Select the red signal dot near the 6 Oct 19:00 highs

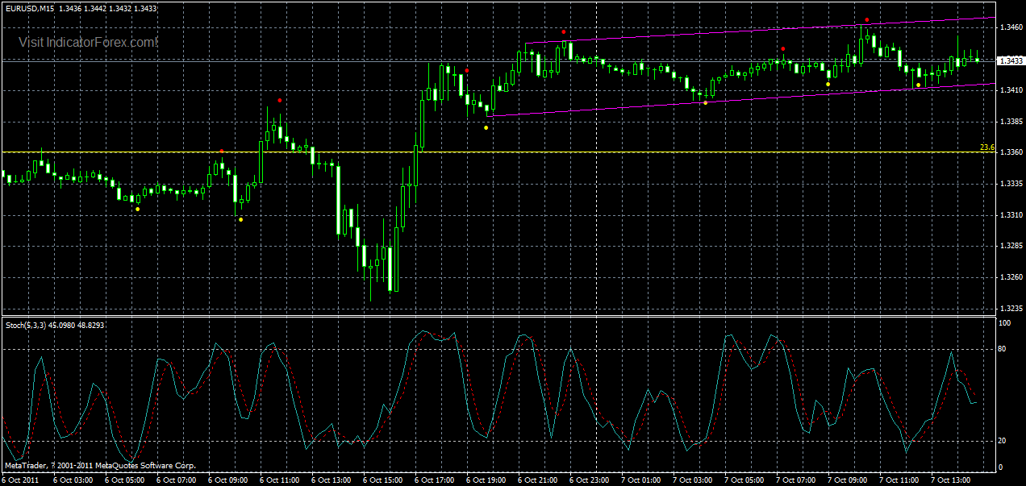(x=467, y=70)
